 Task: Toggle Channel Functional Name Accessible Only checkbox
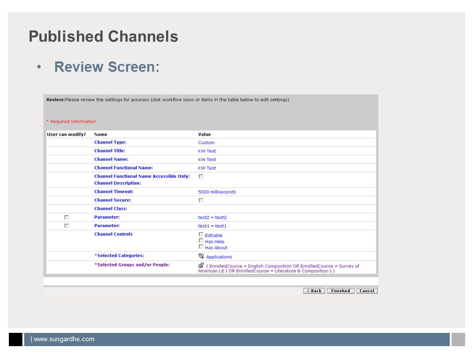click(201, 177)
